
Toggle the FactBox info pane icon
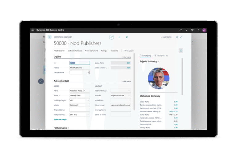181,51
